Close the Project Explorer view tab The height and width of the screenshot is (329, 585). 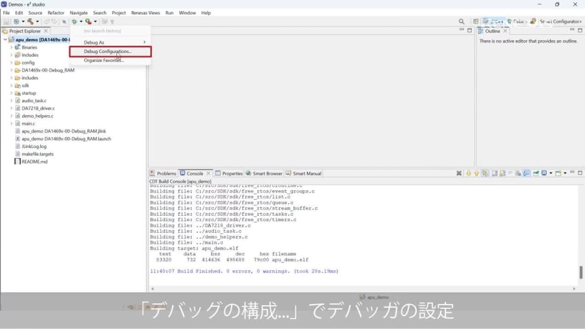point(46,31)
